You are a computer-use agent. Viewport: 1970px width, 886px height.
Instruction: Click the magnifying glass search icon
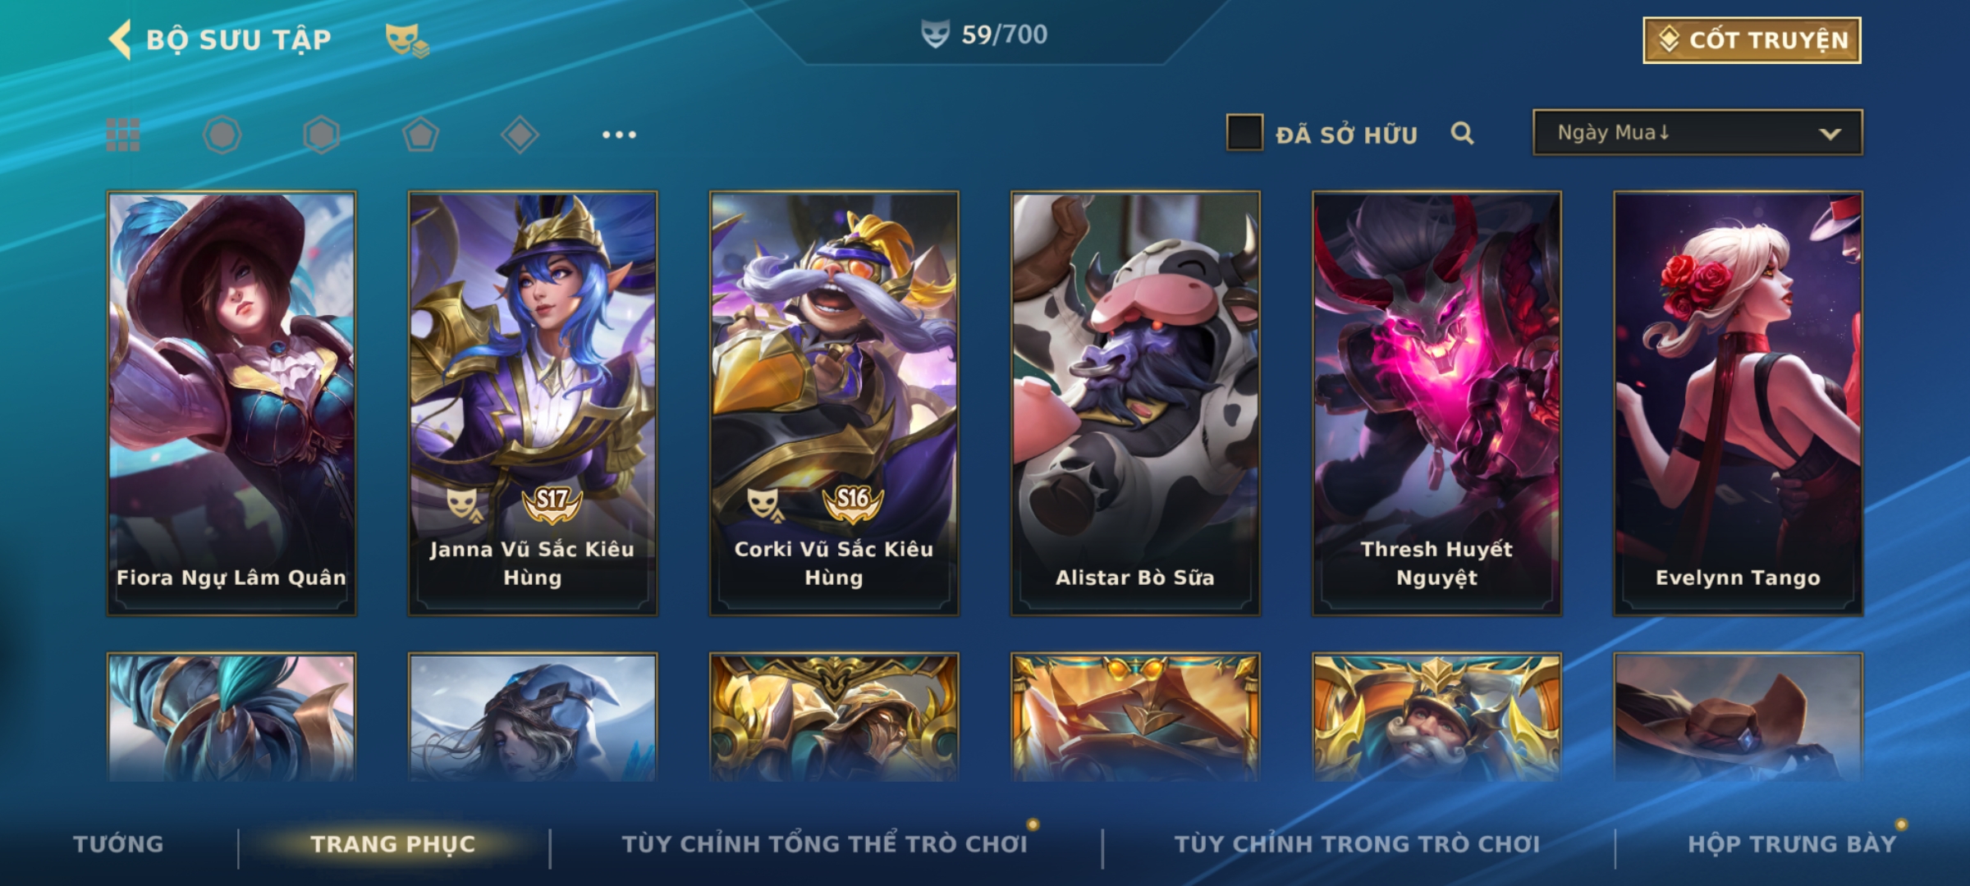1462,133
